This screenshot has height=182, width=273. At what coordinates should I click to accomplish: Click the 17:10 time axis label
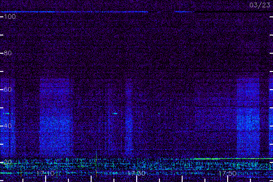[x=45, y=174]
